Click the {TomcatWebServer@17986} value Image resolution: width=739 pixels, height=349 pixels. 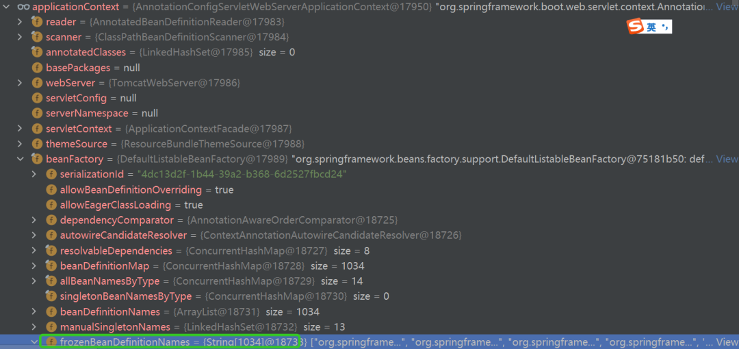[174, 83]
